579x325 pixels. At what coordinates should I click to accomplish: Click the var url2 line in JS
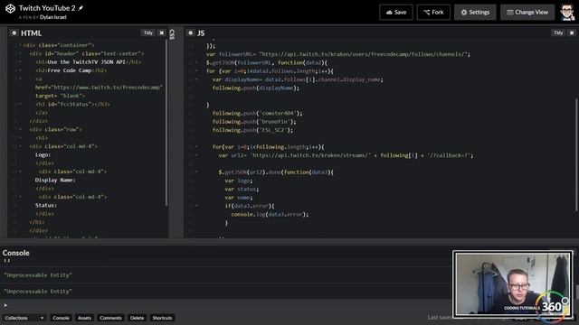tap(346, 155)
